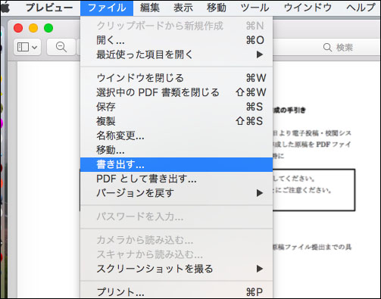The width and height of the screenshot is (381, 299).
Task: Expand 最近使った項目を開く submenu
Action: [x=176, y=55]
